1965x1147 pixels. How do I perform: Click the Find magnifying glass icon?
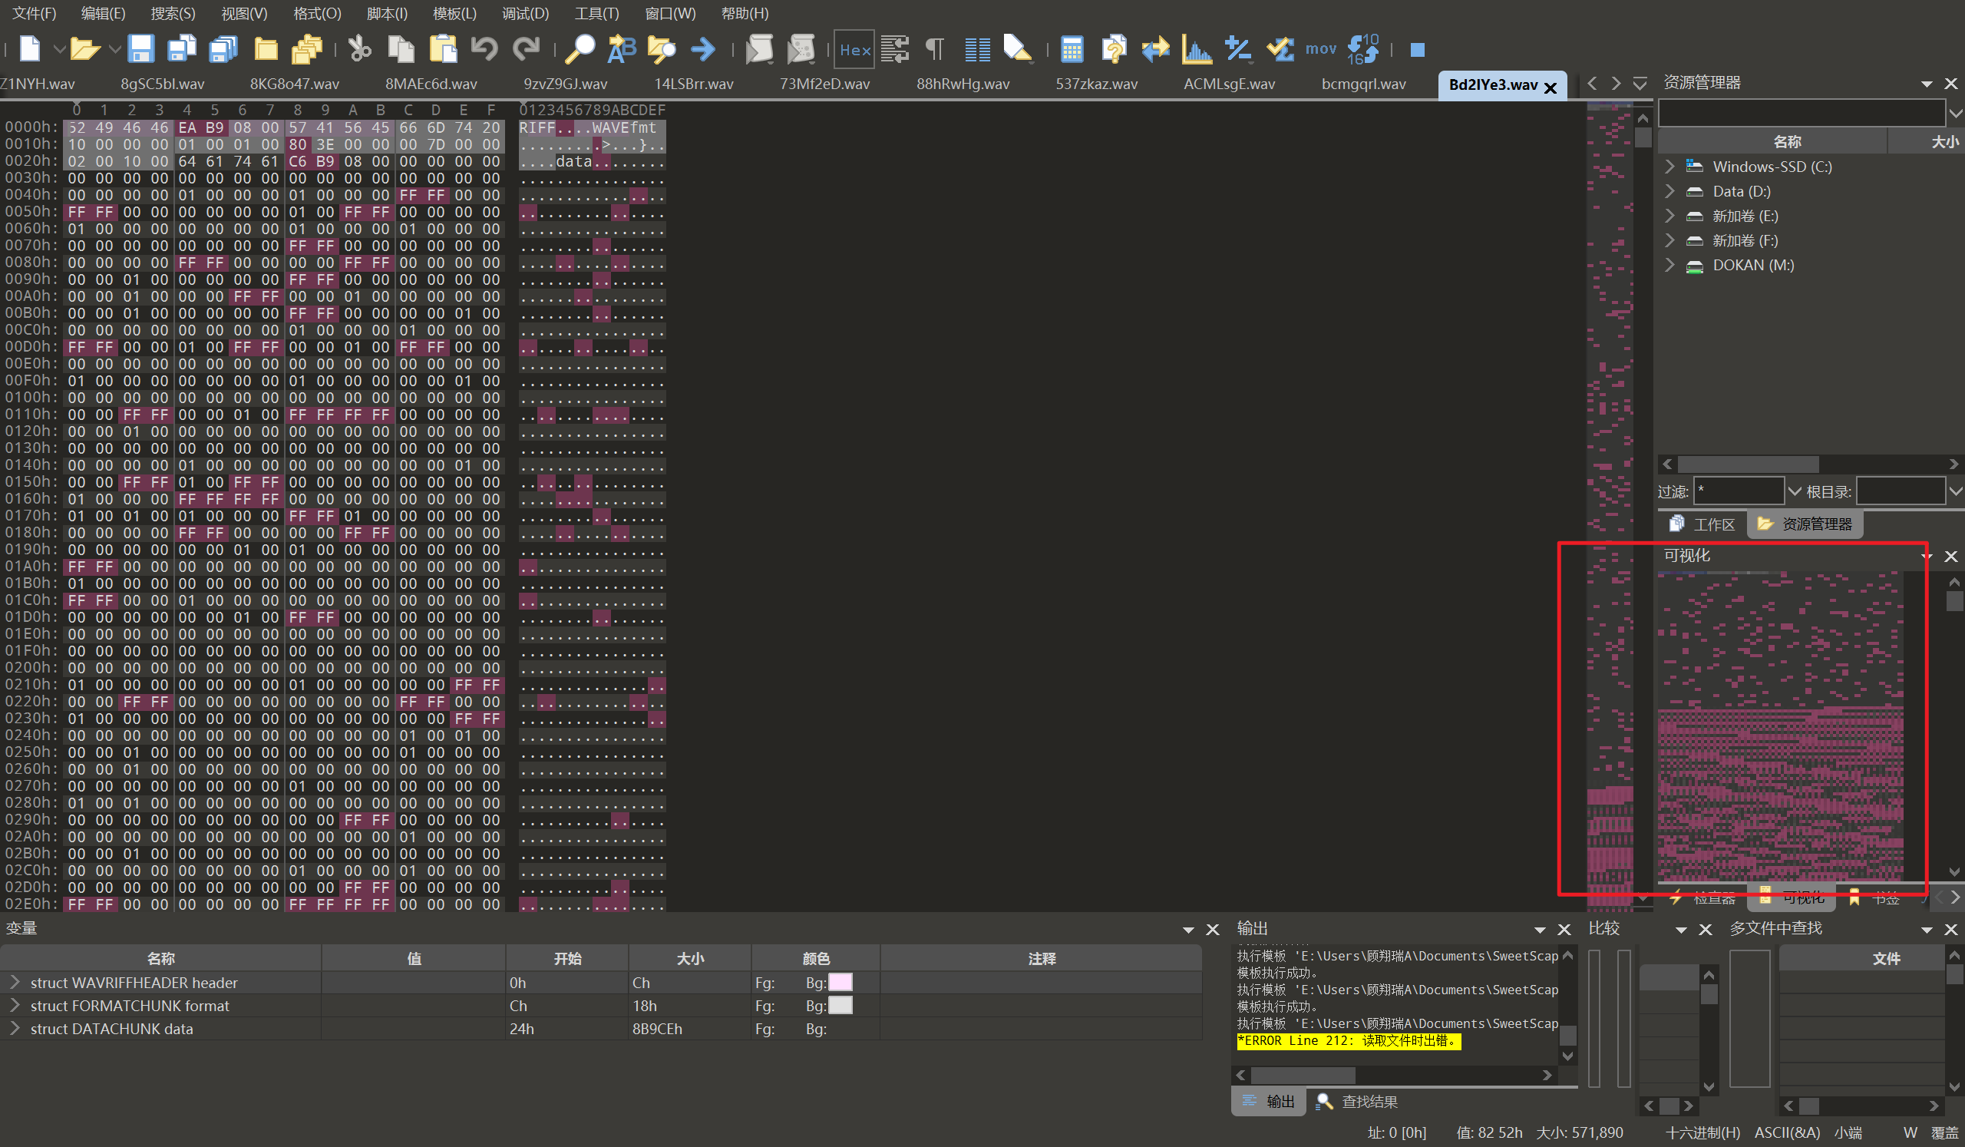point(580,49)
